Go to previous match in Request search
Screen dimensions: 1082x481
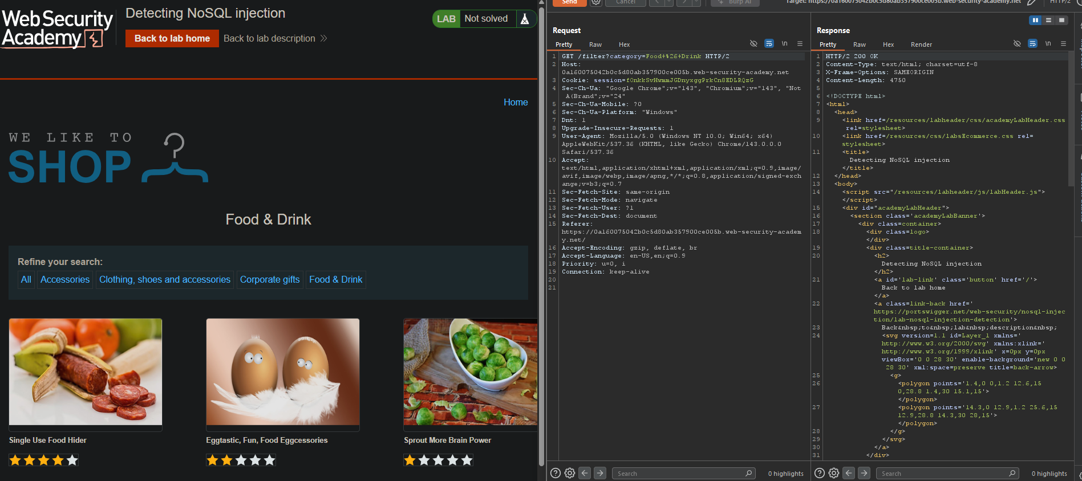point(585,473)
